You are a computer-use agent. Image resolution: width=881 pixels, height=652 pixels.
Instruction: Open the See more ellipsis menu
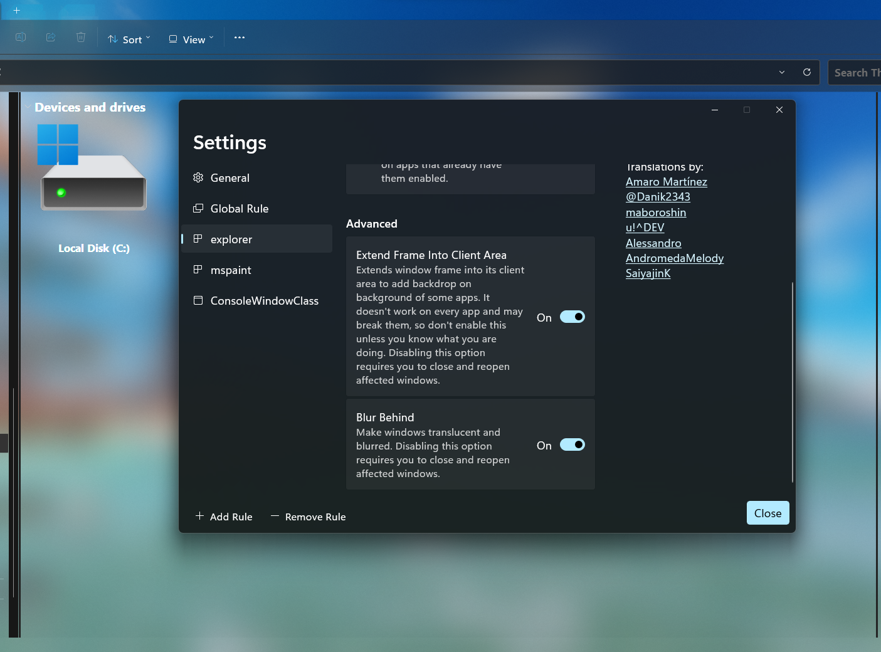(239, 37)
